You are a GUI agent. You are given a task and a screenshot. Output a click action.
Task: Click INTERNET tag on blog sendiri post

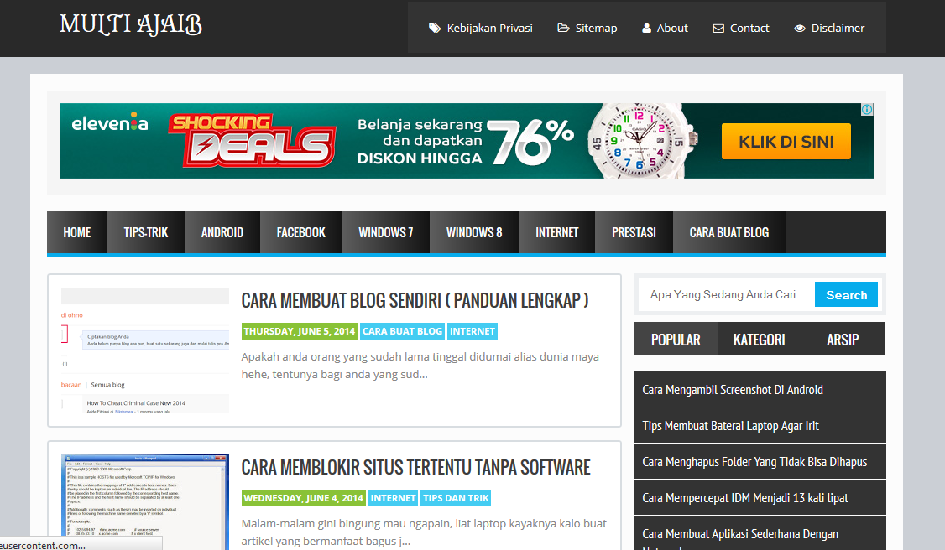[x=472, y=331]
